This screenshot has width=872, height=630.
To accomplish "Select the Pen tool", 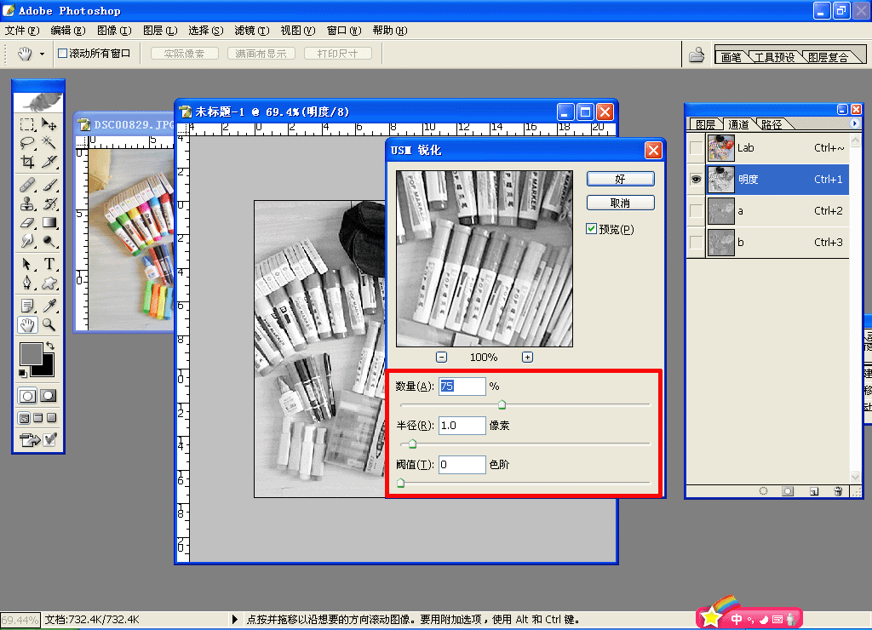I will (x=27, y=283).
